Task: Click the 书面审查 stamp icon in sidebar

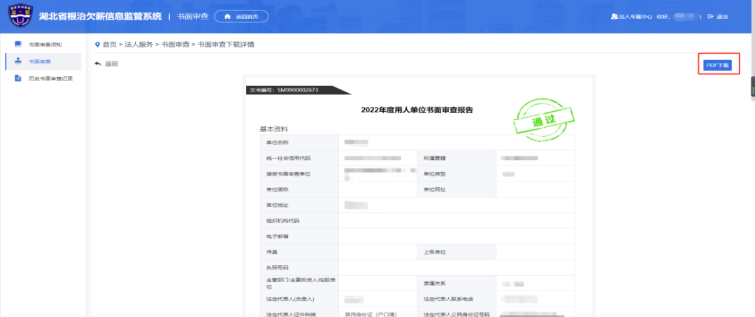Action: (x=18, y=61)
